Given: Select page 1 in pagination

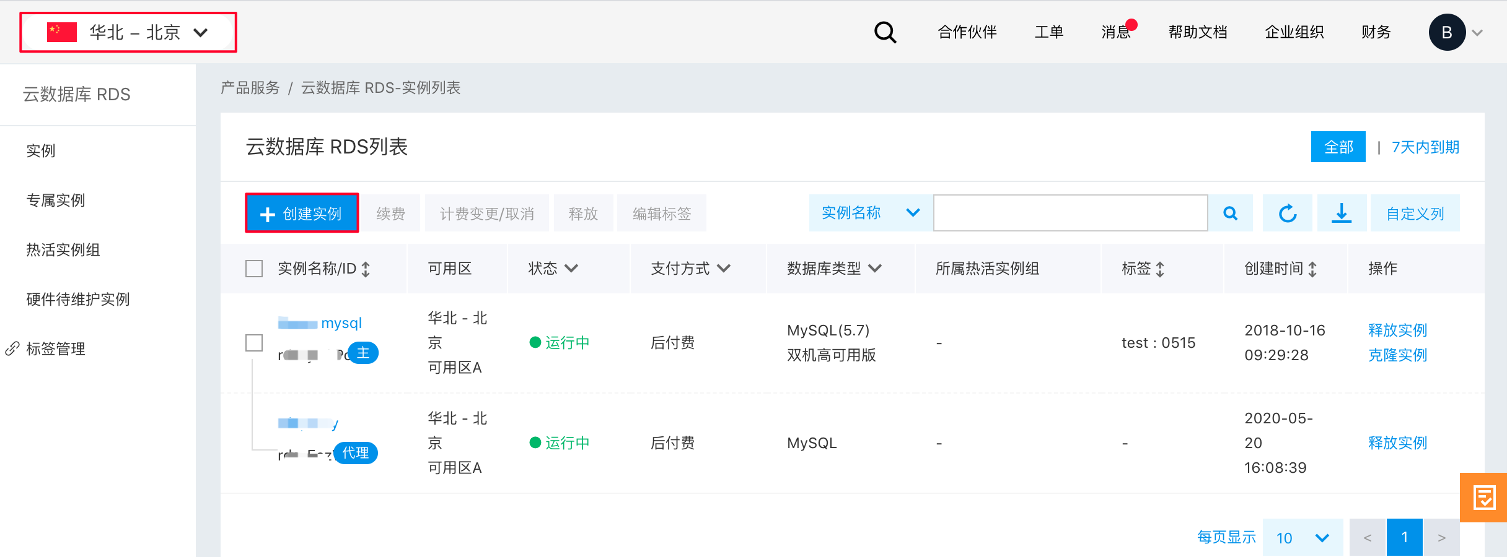Looking at the screenshot, I should (x=1405, y=537).
